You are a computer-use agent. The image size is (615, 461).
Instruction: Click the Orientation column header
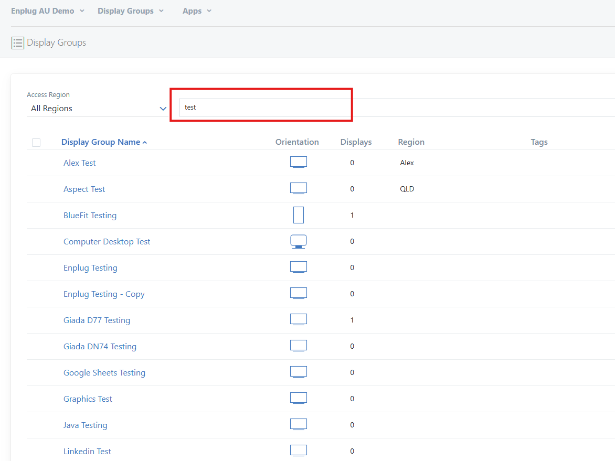(x=297, y=142)
